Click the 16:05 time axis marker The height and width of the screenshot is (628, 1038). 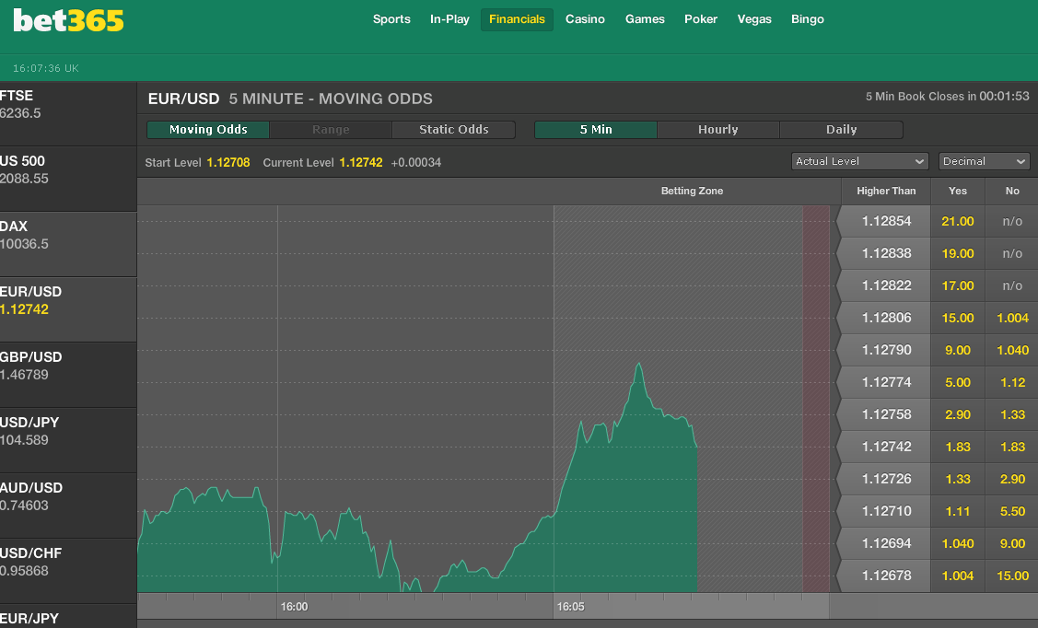pyautogui.click(x=571, y=607)
